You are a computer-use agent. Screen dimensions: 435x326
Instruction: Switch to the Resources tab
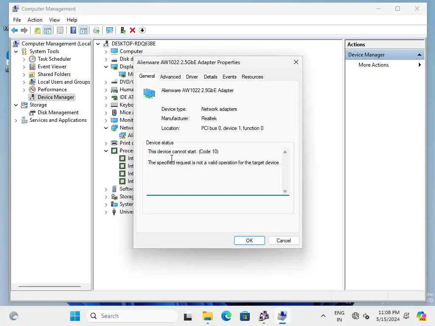pyautogui.click(x=252, y=77)
